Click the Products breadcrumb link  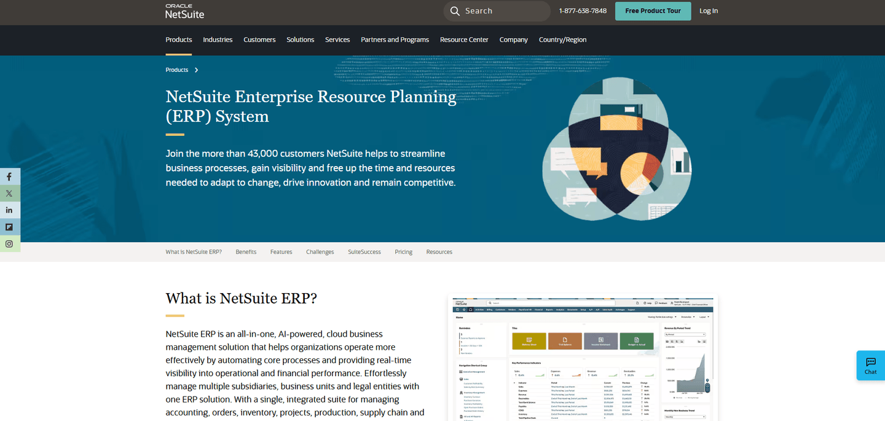tap(177, 70)
